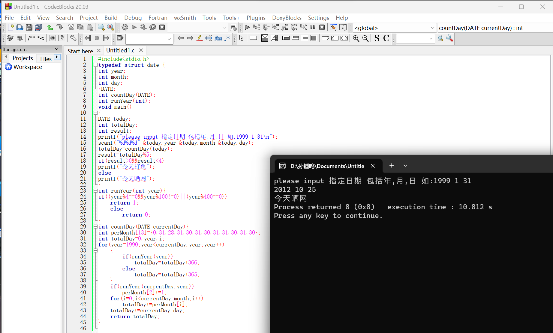The image size is (553, 333).
Task: Zoom out with minus magnifier icon
Action: (x=365, y=38)
